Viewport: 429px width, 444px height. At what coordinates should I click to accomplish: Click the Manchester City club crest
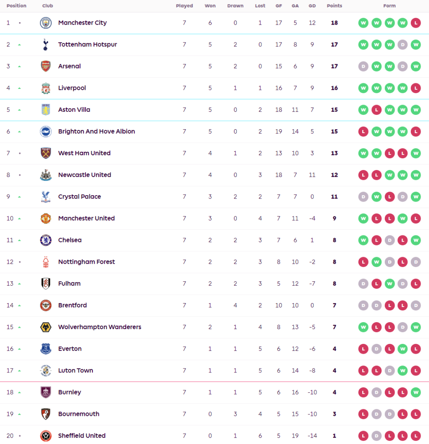tap(46, 23)
